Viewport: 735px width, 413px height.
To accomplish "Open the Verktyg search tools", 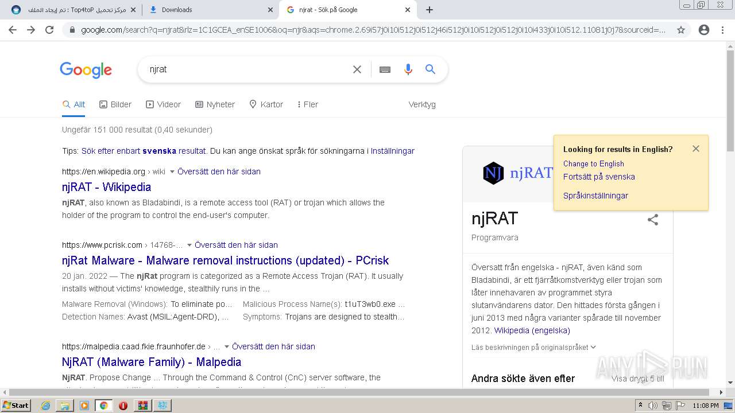I will point(422,104).
